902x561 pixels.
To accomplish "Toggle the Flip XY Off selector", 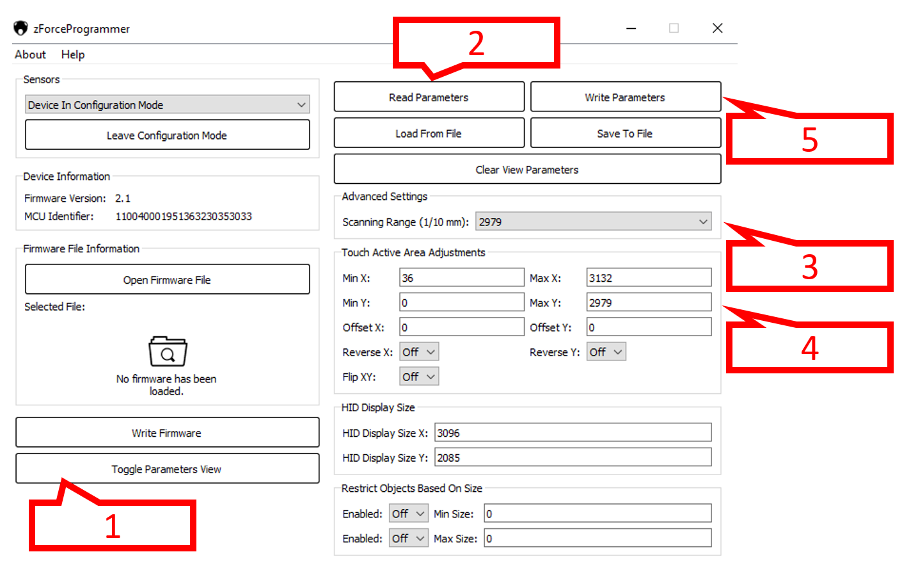I will (419, 377).
